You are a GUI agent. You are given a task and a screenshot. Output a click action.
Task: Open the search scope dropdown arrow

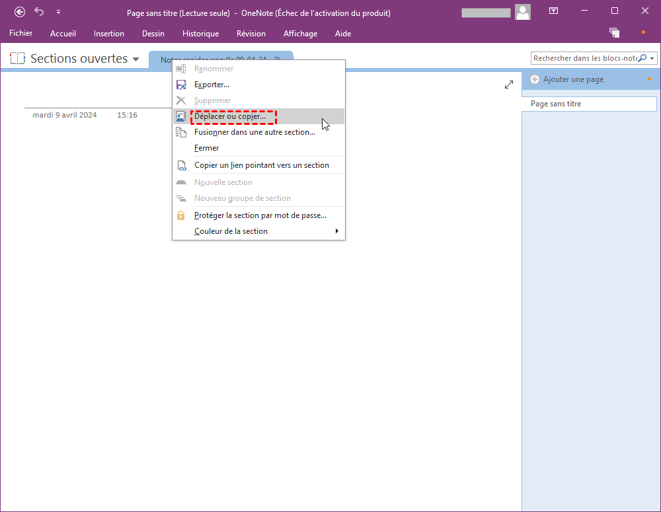point(652,58)
